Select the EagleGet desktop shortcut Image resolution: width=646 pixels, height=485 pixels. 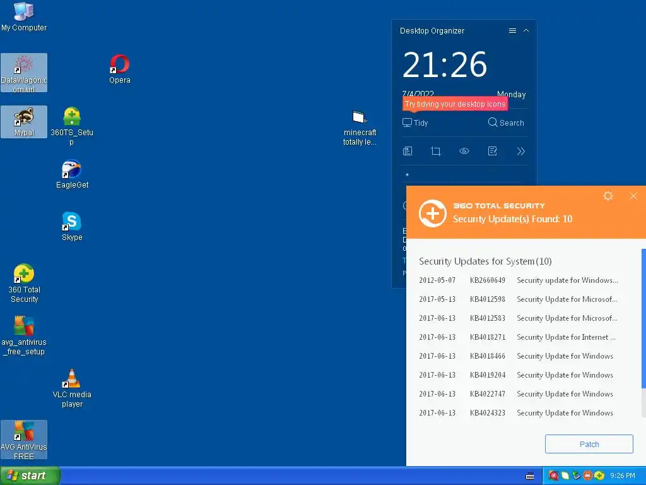tap(72, 174)
